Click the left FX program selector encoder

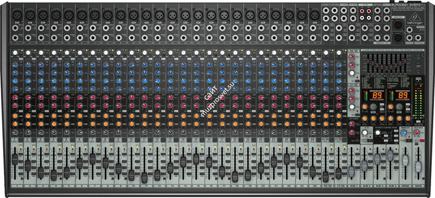tap(372, 106)
